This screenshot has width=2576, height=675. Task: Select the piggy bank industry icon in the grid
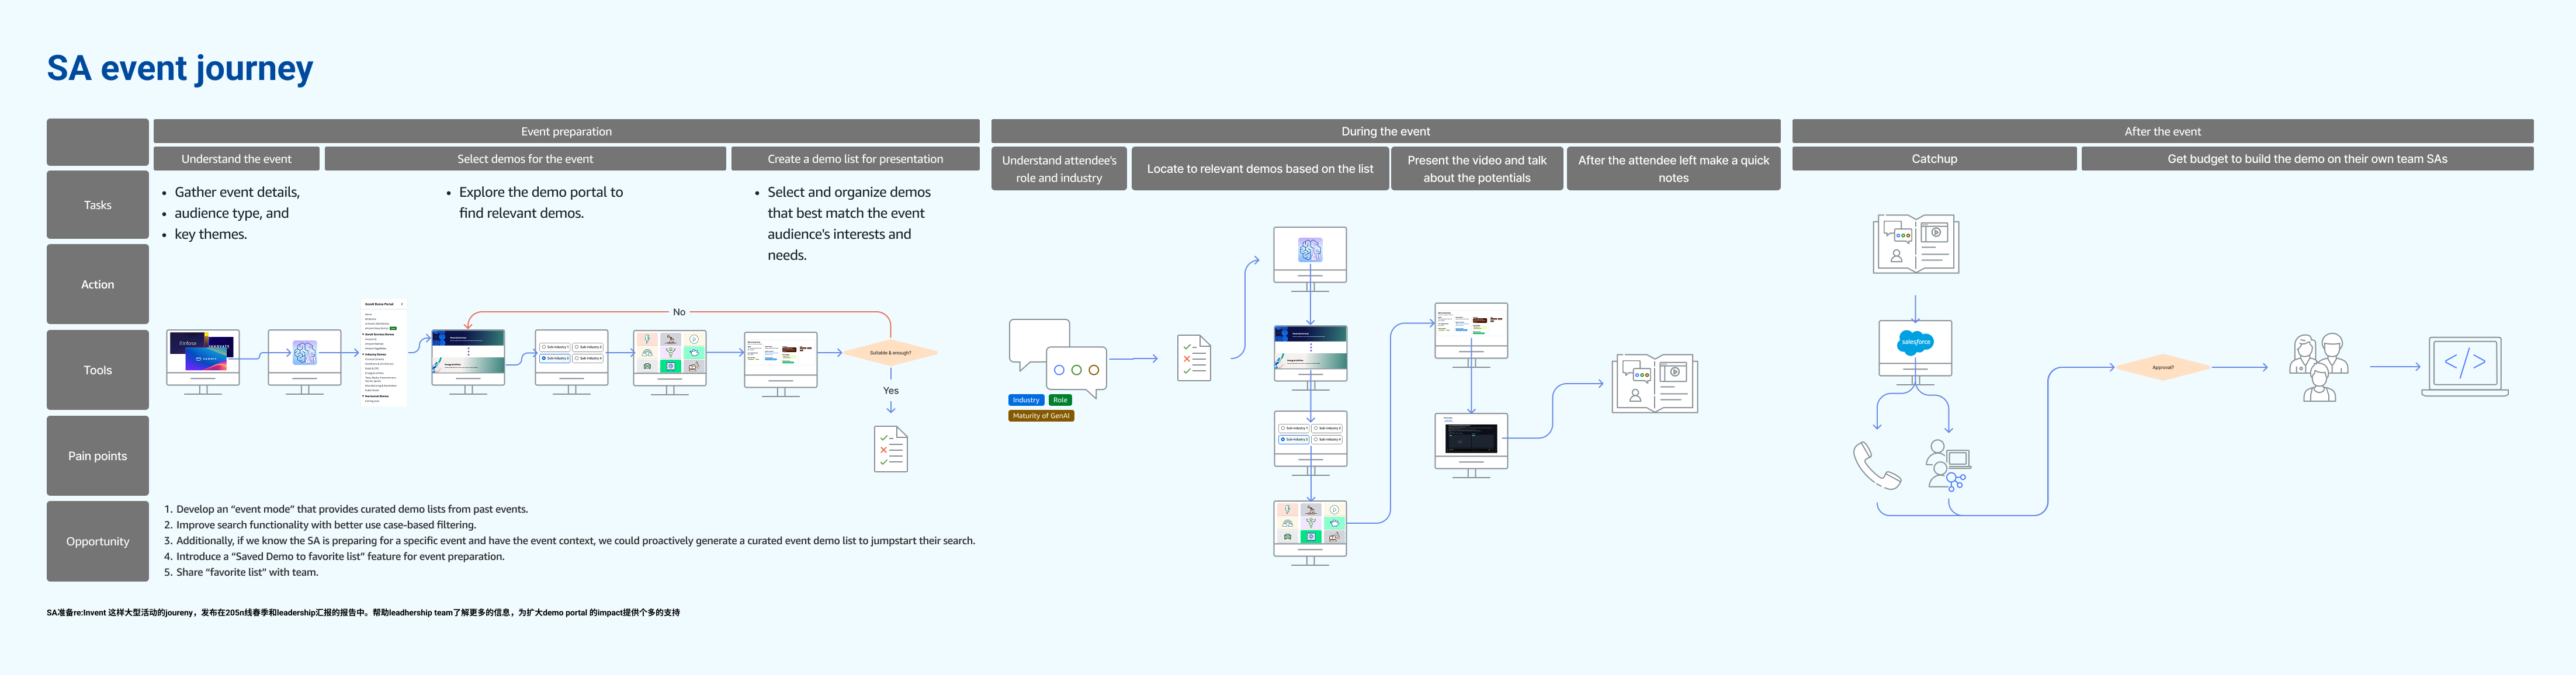coord(694,353)
